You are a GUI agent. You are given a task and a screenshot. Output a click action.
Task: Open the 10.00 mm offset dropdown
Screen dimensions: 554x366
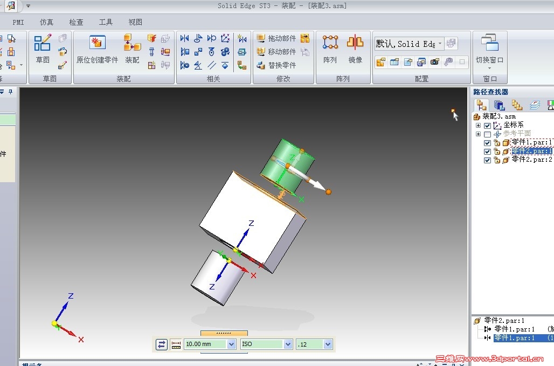click(231, 344)
